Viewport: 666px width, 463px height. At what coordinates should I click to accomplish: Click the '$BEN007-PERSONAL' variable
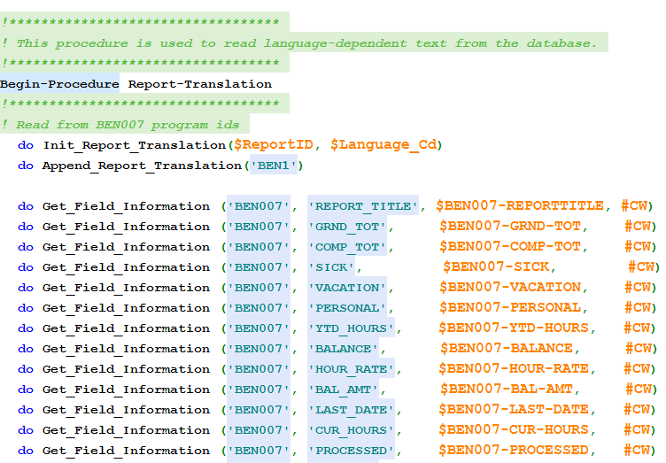coord(510,308)
